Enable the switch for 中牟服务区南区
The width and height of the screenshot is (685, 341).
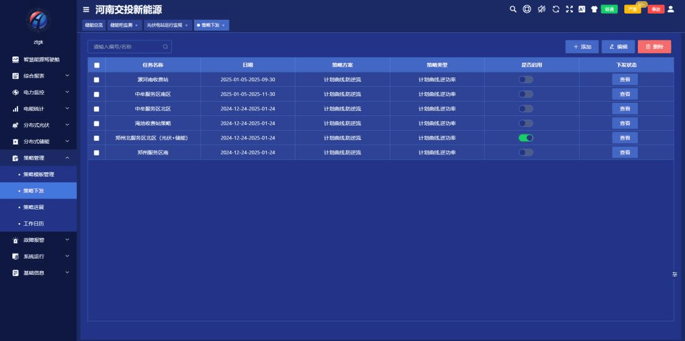(x=526, y=94)
